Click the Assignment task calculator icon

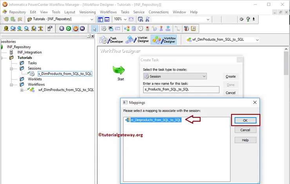pyautogui.click(x=134, y=29)
